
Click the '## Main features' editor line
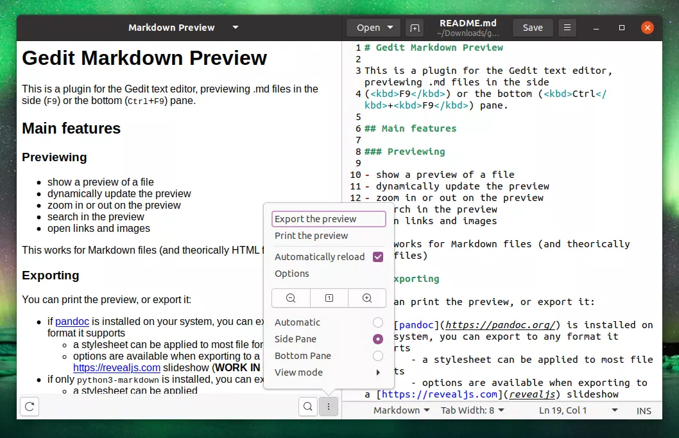(410, 128)
